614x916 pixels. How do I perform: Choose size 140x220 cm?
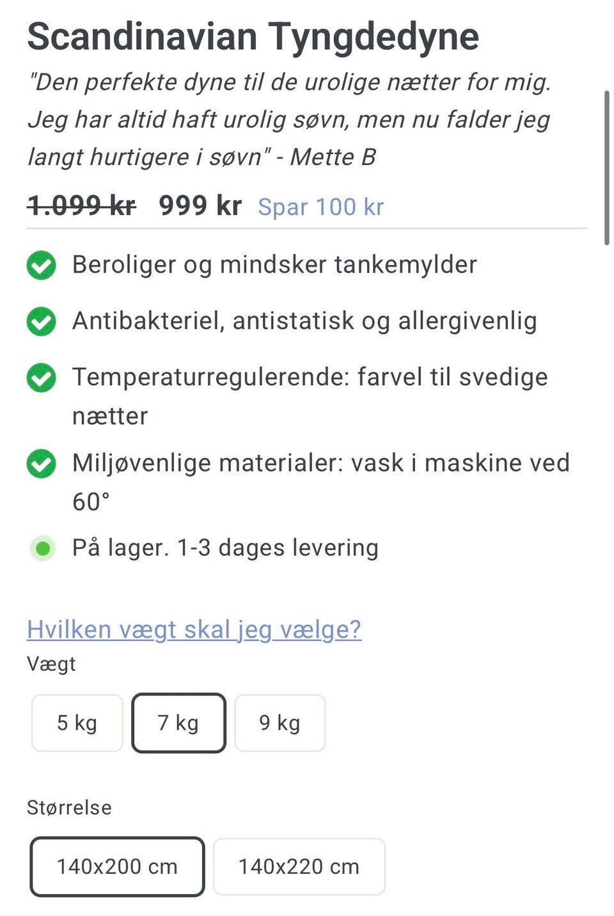[299, 867]
